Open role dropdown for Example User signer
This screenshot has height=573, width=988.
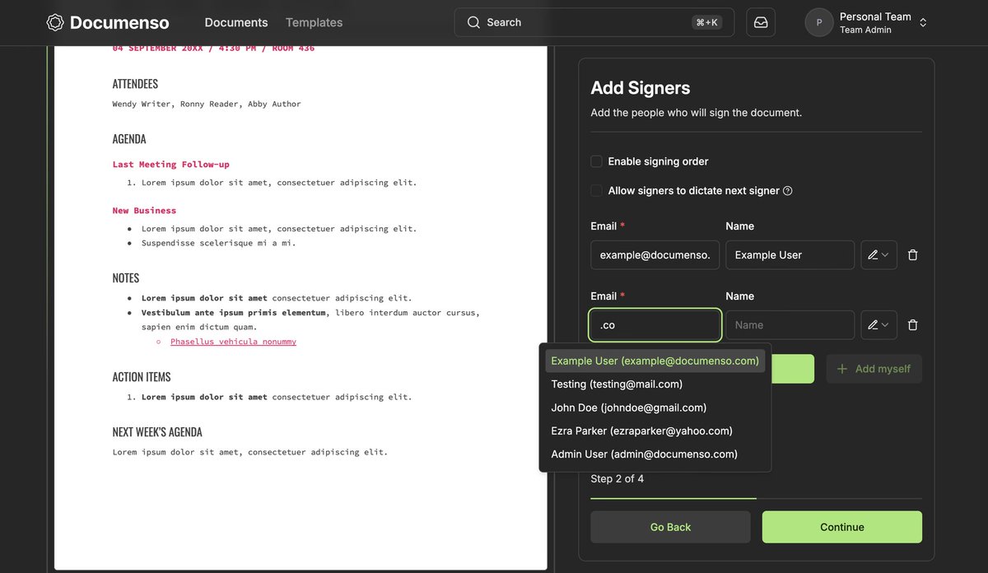tap(878, 255)
